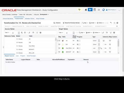Select the REV_LAB source table row
This screenshot has width=124, height=93.
click(29, 53)
